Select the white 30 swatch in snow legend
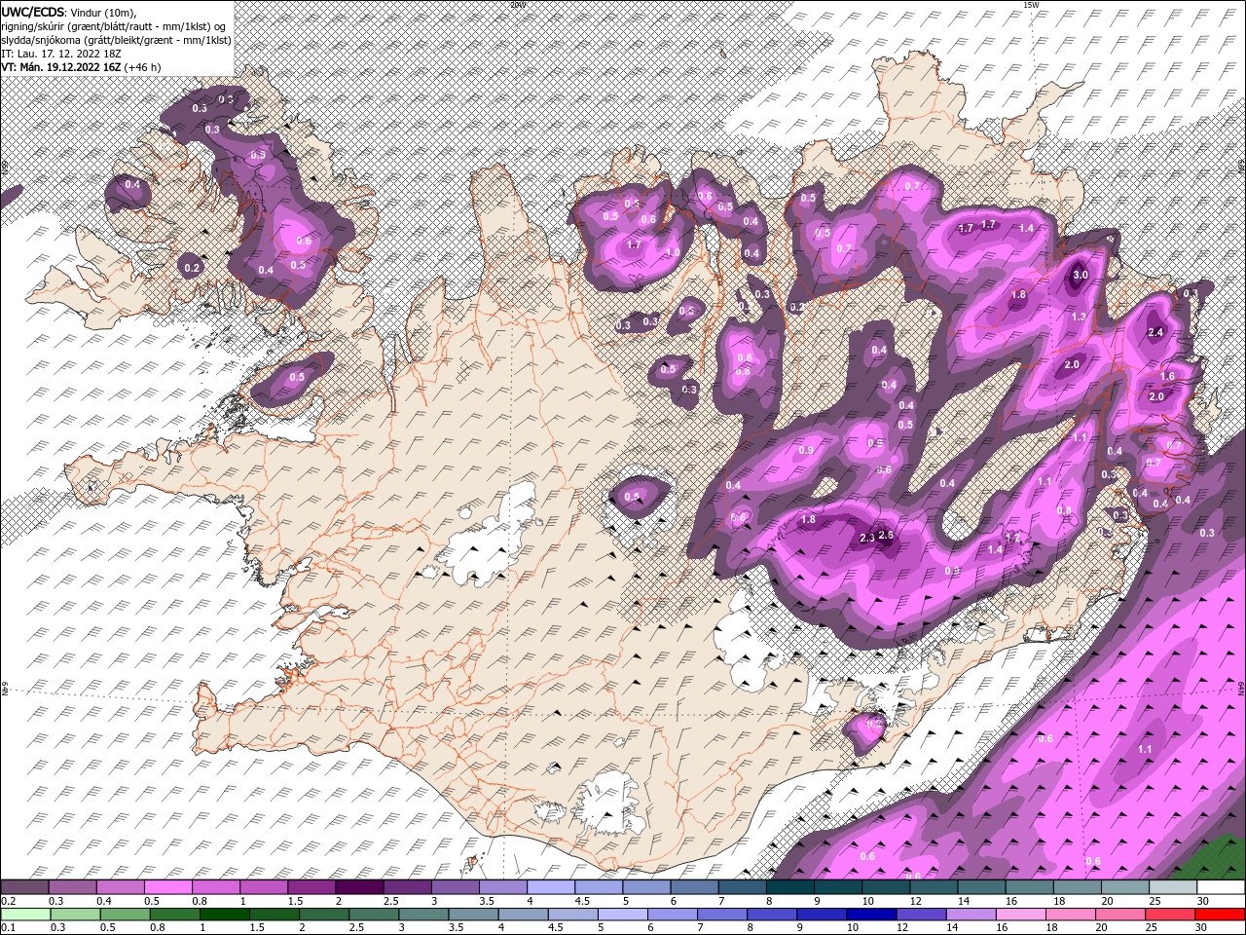Viewport: 1246px width, 935px height. [x=1221, y=887]
